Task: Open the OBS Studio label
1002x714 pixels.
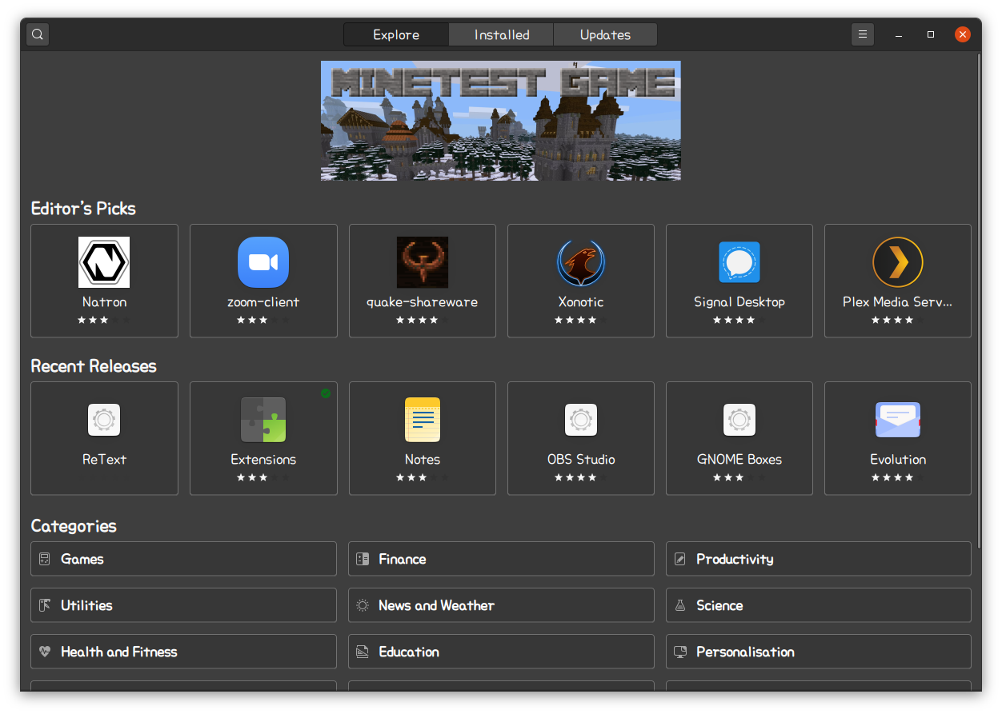Action: [581, 460]
